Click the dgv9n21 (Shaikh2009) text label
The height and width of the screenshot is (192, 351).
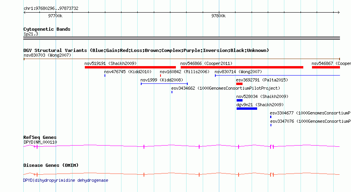(260, 105)
